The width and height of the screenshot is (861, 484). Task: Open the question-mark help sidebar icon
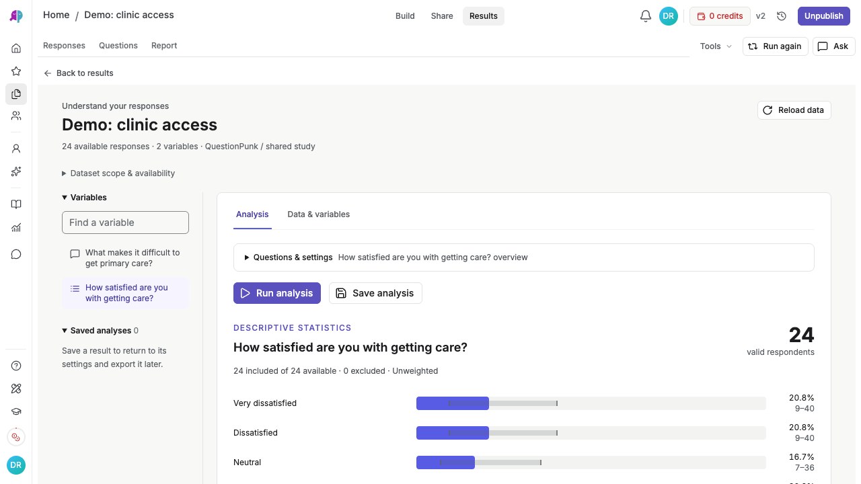tap(16, 366)
